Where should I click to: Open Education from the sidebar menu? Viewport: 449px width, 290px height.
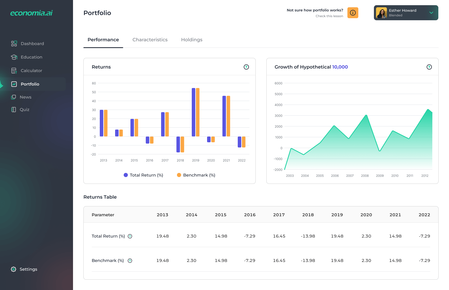click(x=31, y=57)
